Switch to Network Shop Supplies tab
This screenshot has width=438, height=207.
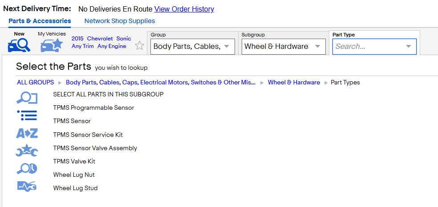coord(120,21)
